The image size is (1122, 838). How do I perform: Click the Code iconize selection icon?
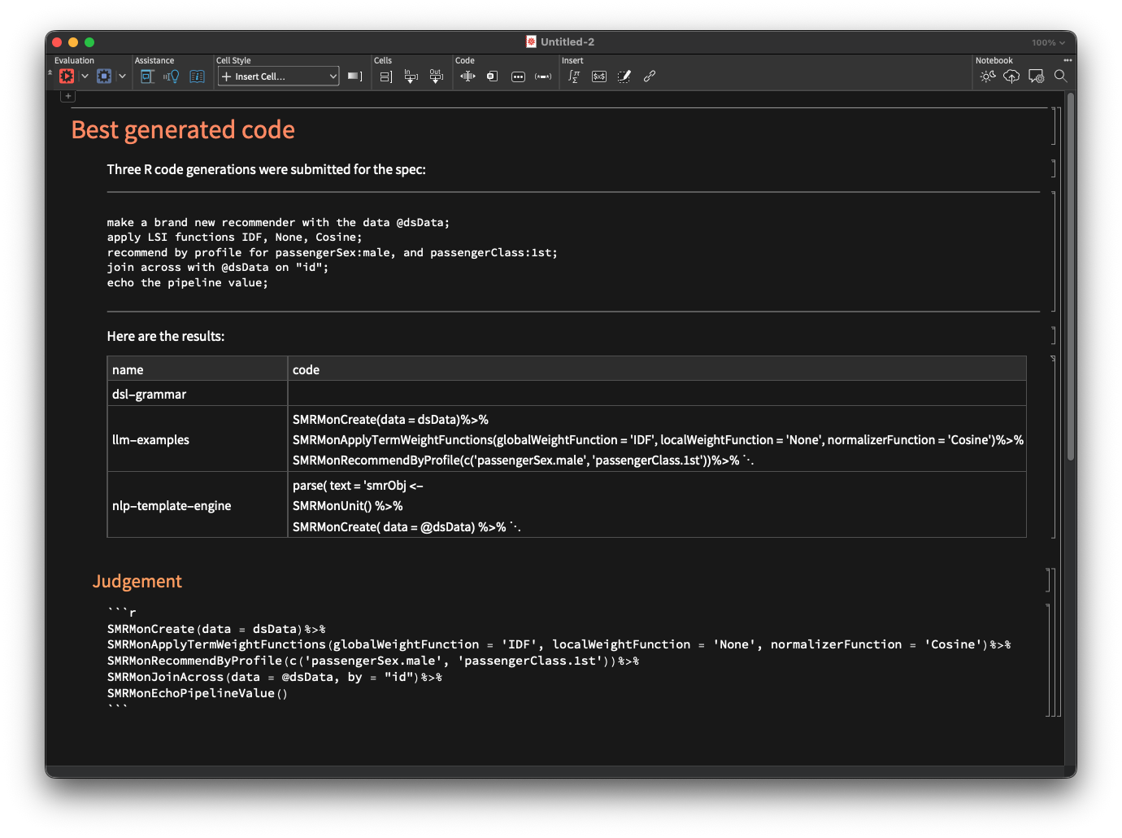pyautogui.click(x=492, y=76)
